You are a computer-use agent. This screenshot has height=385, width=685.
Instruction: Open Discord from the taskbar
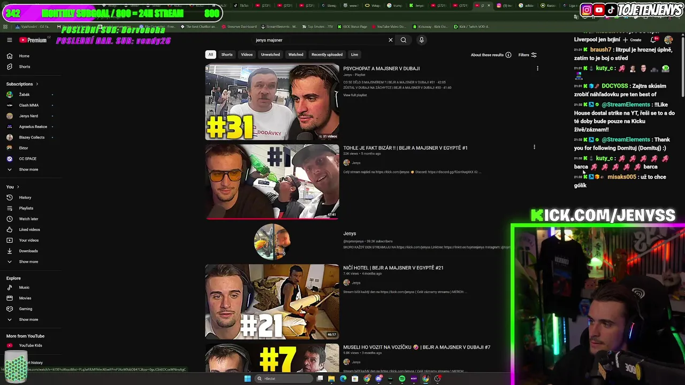pos(378,379)
